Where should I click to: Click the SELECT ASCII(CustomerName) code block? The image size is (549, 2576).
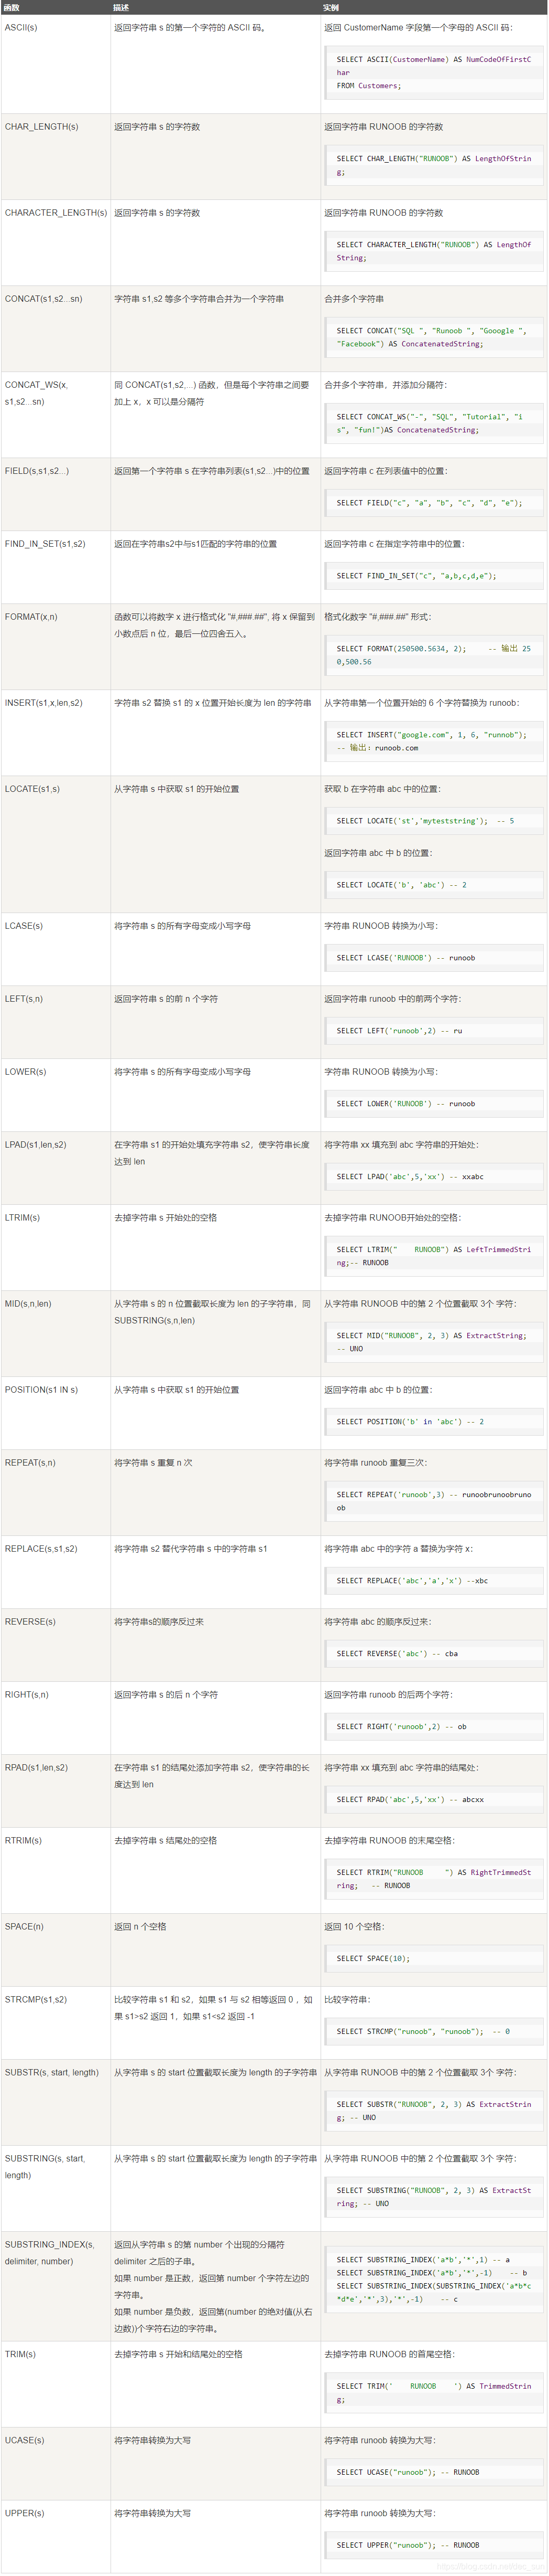(434, 72)
